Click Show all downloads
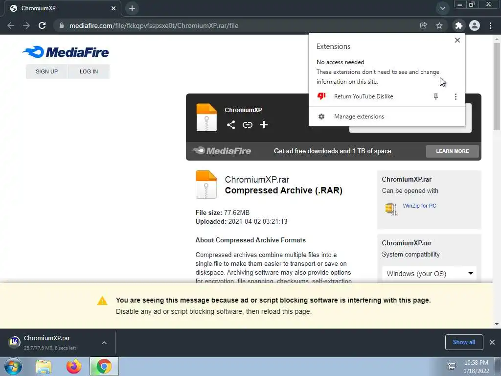This screenshot has height=376, width=501. [464, 342]
